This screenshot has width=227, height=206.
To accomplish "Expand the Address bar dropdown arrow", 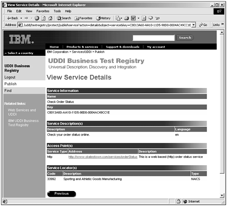I will [x=193, y=25].
